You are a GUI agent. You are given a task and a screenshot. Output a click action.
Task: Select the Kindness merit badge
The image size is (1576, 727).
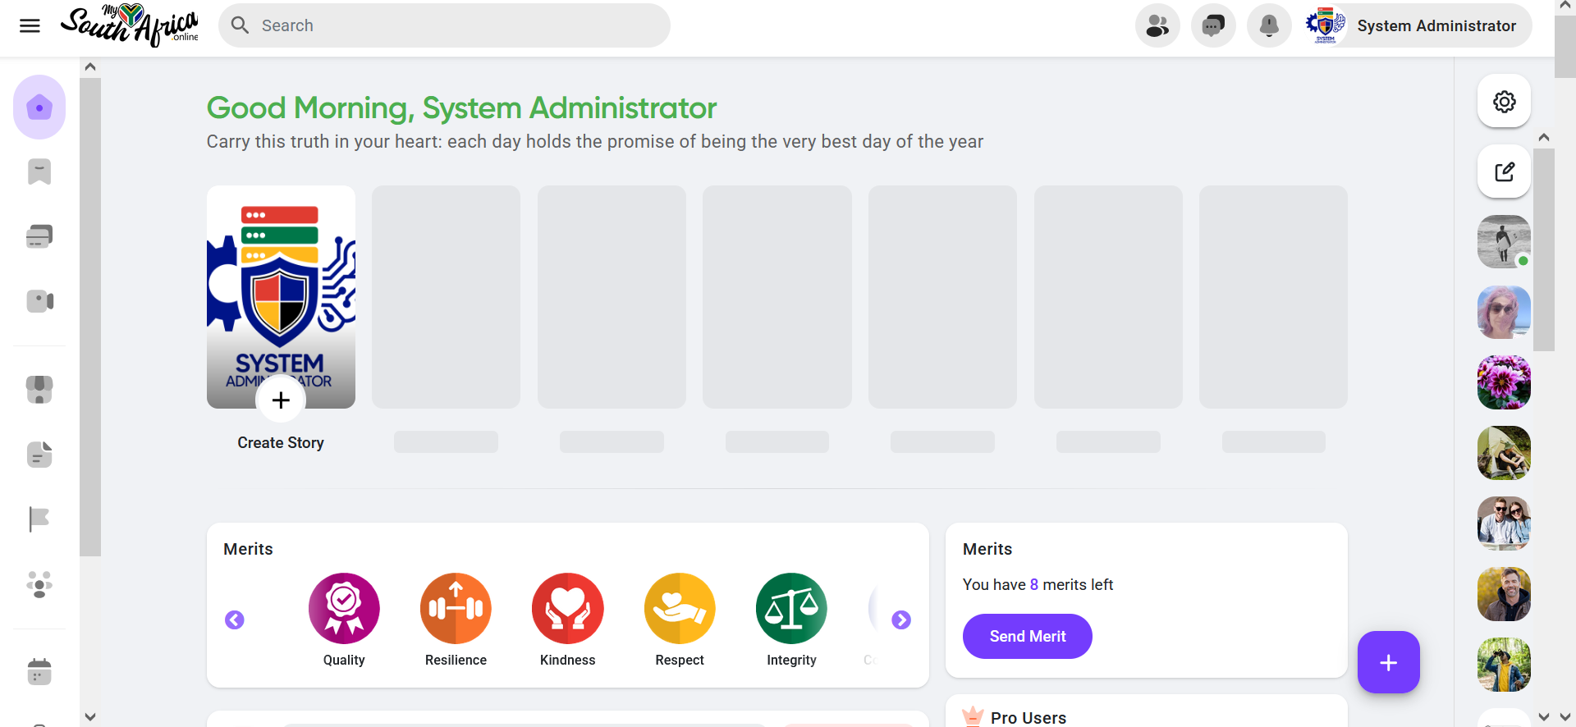tap(567, 620)
